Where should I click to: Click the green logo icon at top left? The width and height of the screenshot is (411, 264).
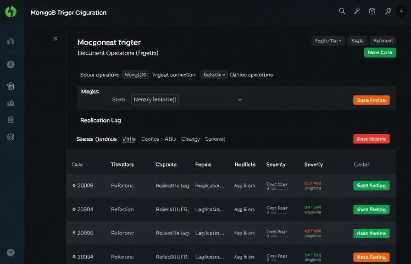(11, 11)
